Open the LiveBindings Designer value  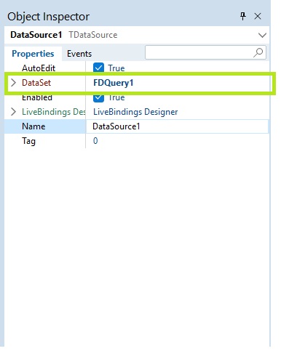[135, 112]
